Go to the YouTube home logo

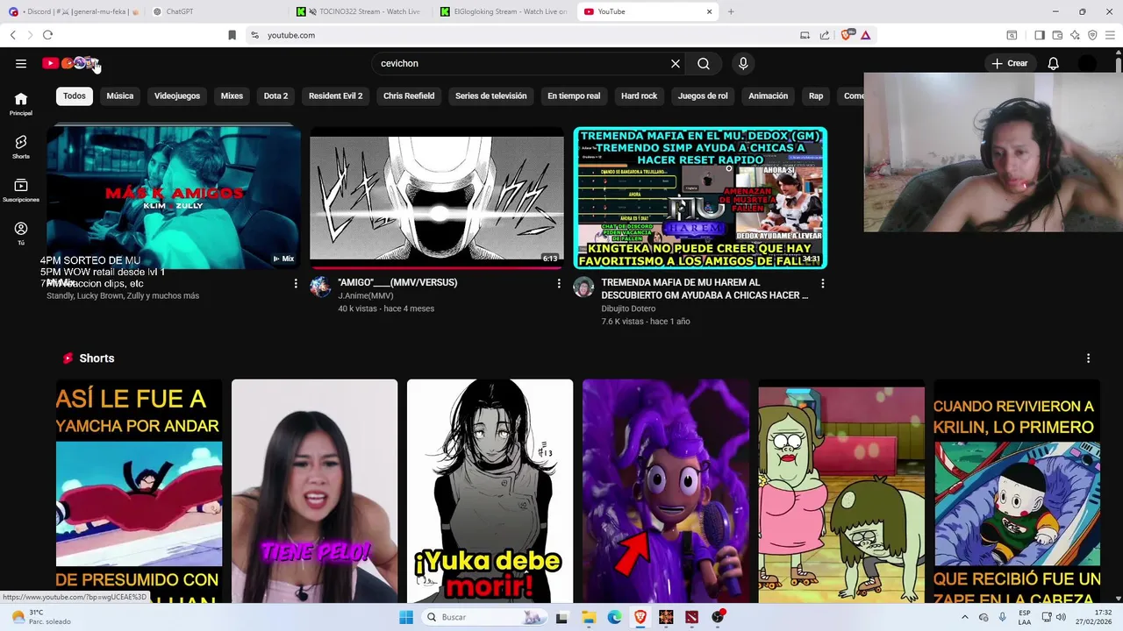(70, 63)
